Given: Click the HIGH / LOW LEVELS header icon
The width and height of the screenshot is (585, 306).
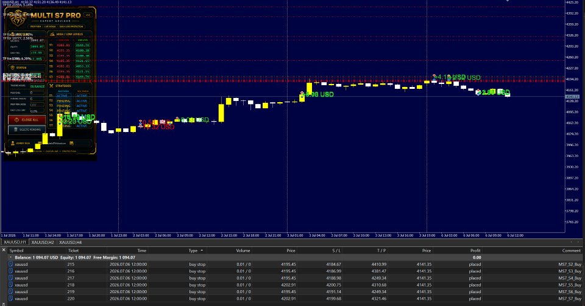Looking at the screenshot, I should point(52,34).
